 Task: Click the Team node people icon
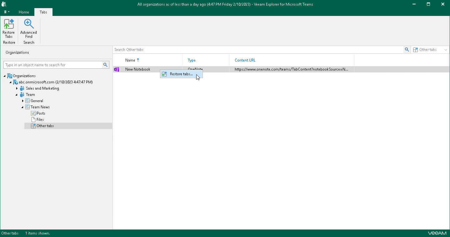pos(22,95)
